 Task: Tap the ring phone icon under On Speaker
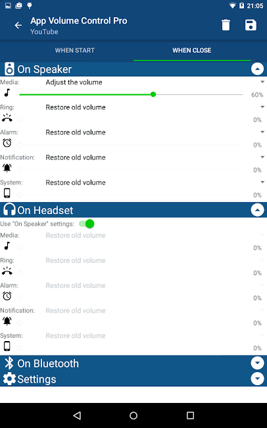pos(7,118)
